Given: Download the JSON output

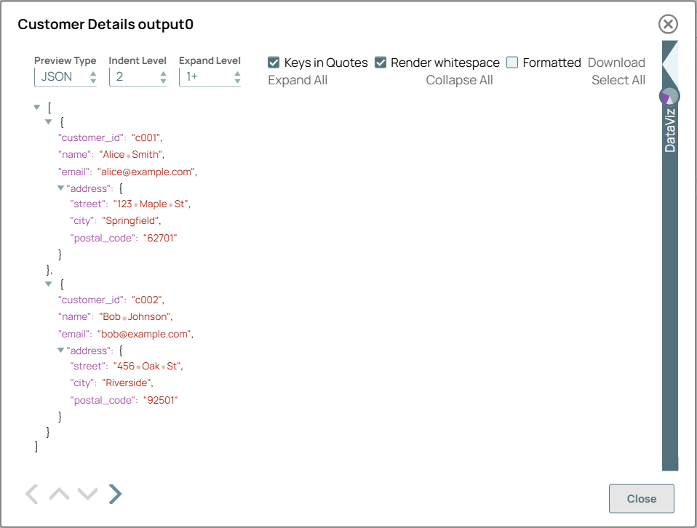Looking at the screenshot, I should [616, 63].
